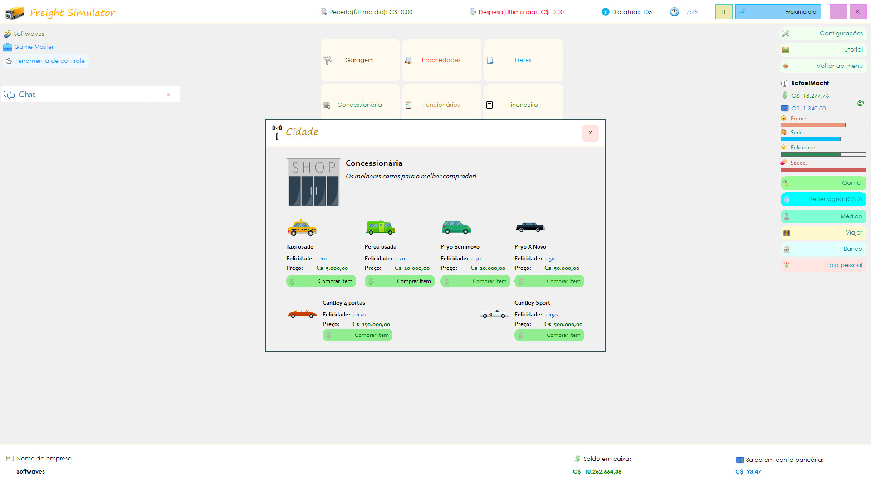The height and width of the screenshot is (489, 871).
Task: Click the Fome hunger progress bar
Action: point(823,125)
